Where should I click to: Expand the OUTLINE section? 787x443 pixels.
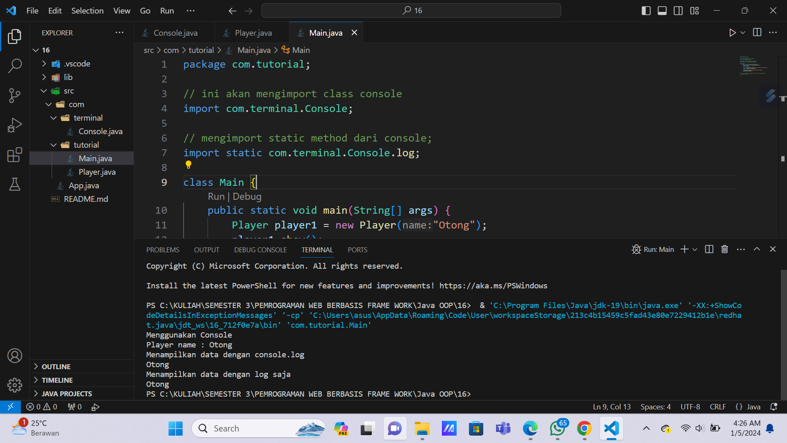(56, 367)
